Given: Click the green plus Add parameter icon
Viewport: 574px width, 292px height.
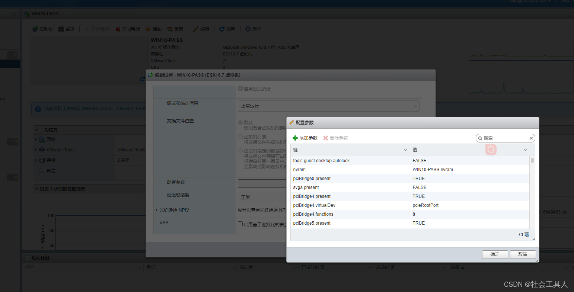Looking at the screenshot, I should click(x=295, y=138).
